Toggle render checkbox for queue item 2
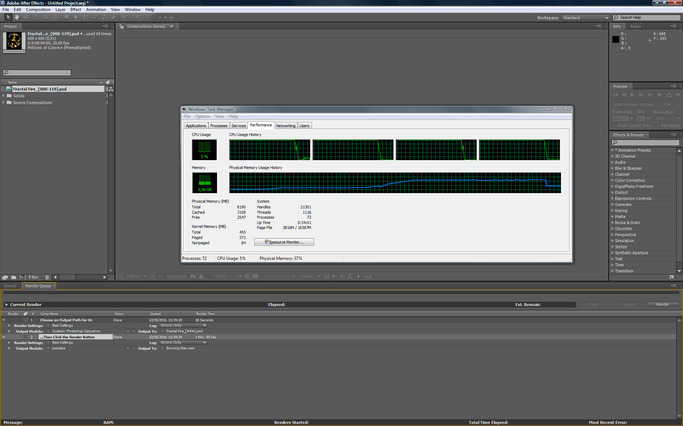 click(x=26, y=337)
